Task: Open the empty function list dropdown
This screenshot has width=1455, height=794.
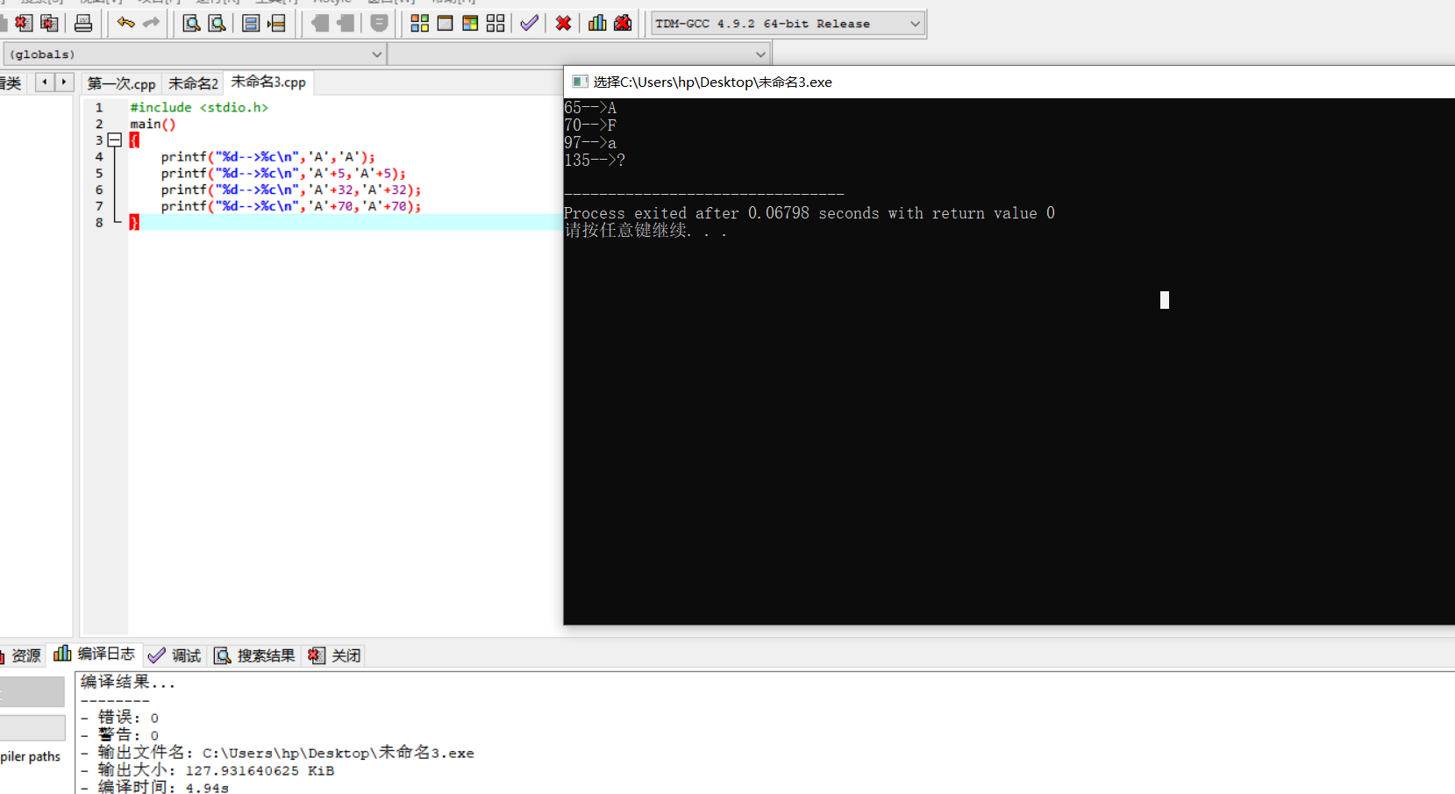Action: pyautogui.click(x=579, y=54)
